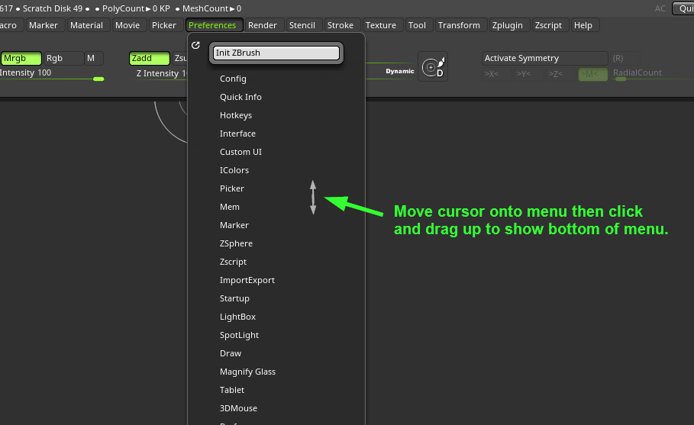The image size is (694, 425).
Task: Expand the Tablet section
Action: click(x=232, y=390)
